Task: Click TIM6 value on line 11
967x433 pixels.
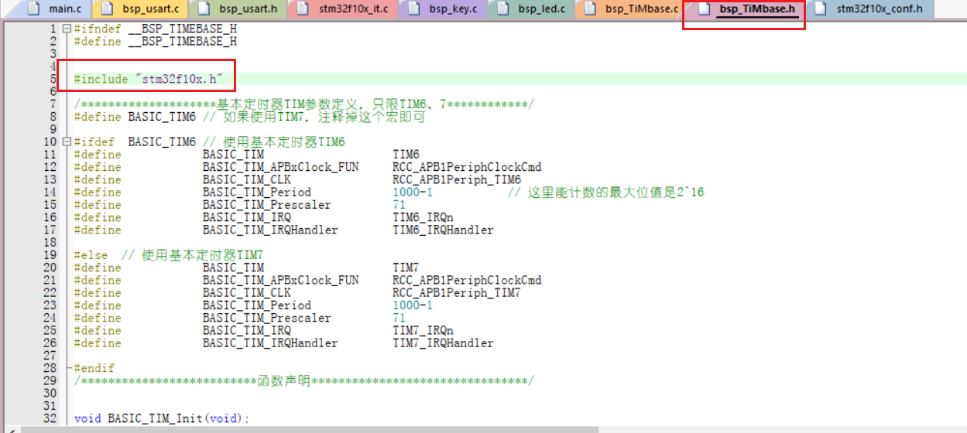Action: click(x=406, y=155)
